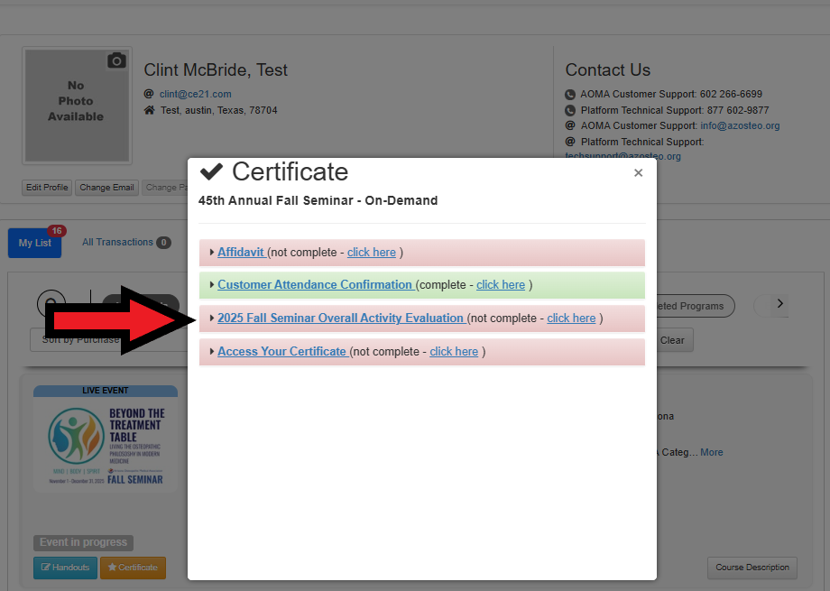Click 'click here' in Customer Attendance Confirmation row
The height and width of the screenshot is (591, 830).
(x=501, y=285)
